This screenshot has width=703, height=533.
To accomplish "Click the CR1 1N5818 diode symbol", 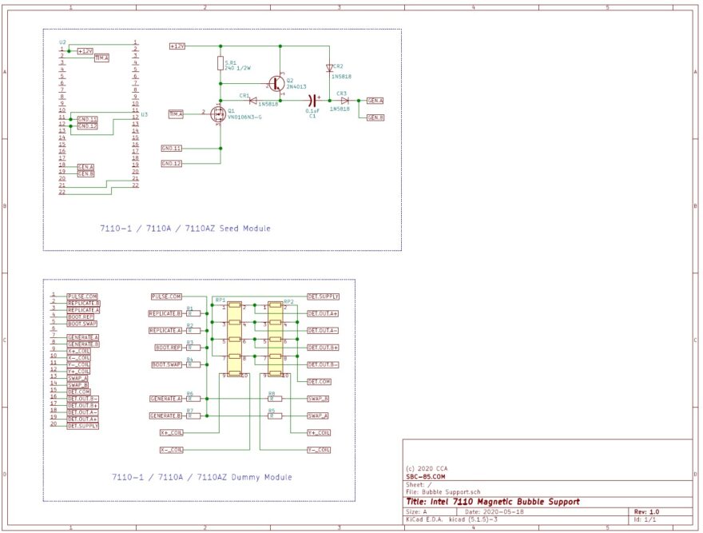I will pyautogui.click(x=252, y=101).
